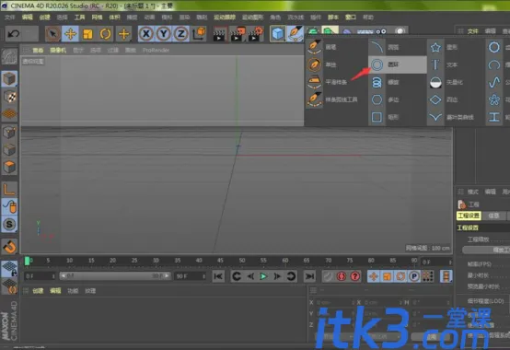Toggle Locked Workplane icon
Viewport: 510px width, 350px height.
pos(9,269)
